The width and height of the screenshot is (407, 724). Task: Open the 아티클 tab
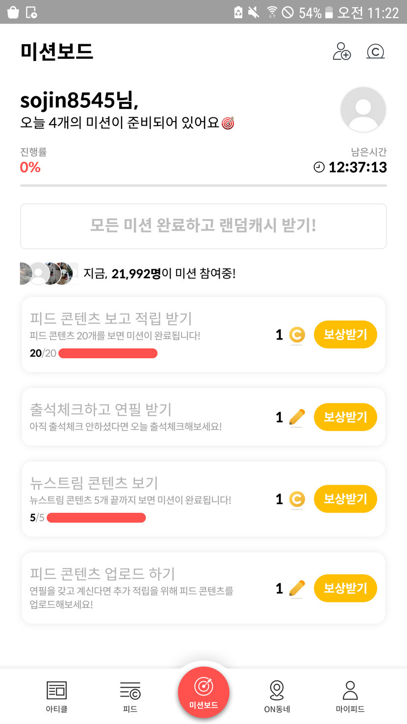56,696
